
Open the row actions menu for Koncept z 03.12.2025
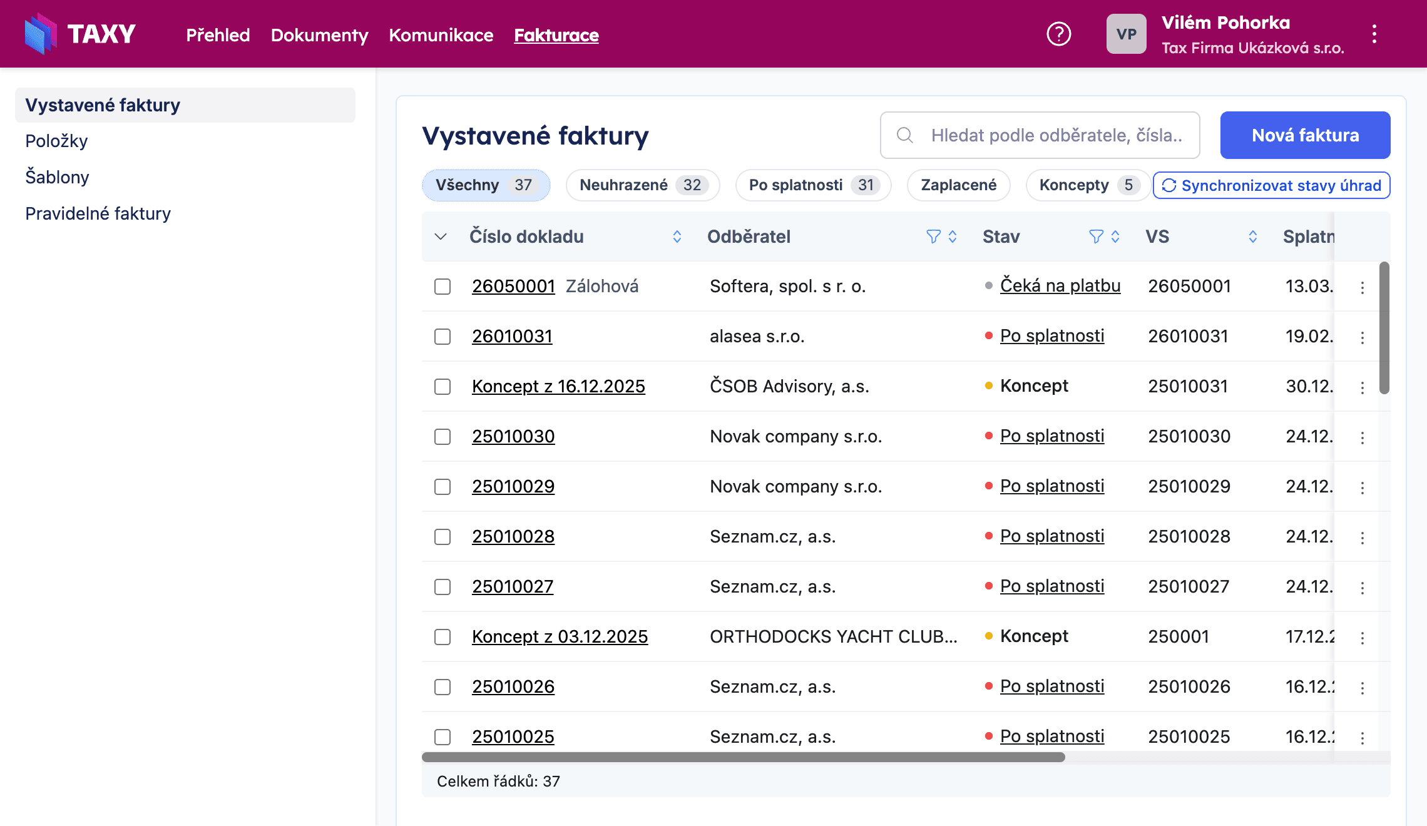pos(1363,636)
